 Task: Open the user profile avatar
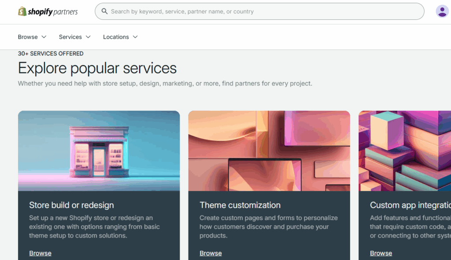click(x=442, y=11)
